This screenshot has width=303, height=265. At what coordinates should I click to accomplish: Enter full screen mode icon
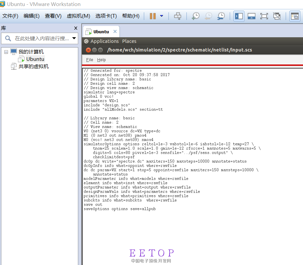[x=264, y=16]
